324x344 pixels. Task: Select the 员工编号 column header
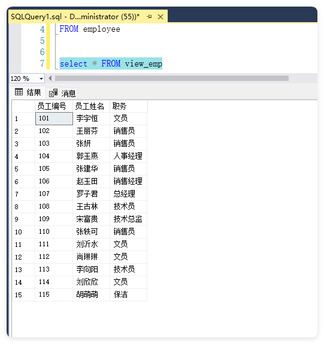[54, 106]
